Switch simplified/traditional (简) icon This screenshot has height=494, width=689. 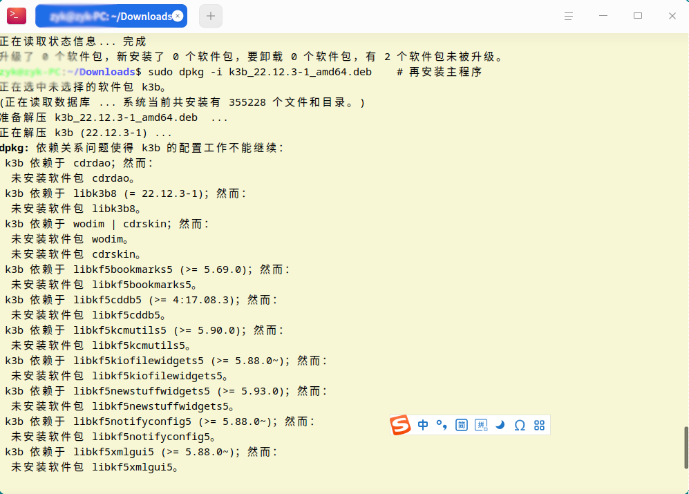(462, 425)
